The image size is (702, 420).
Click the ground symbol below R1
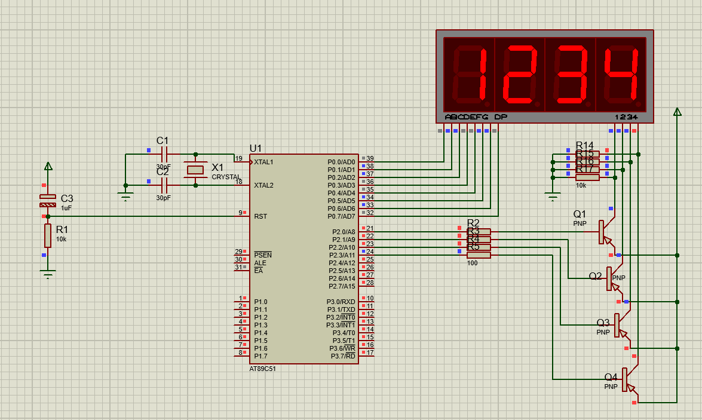click(48, 274)
